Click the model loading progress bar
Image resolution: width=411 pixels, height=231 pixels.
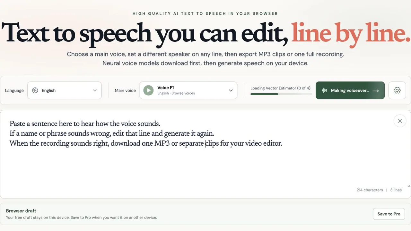(x=281, y=94)
